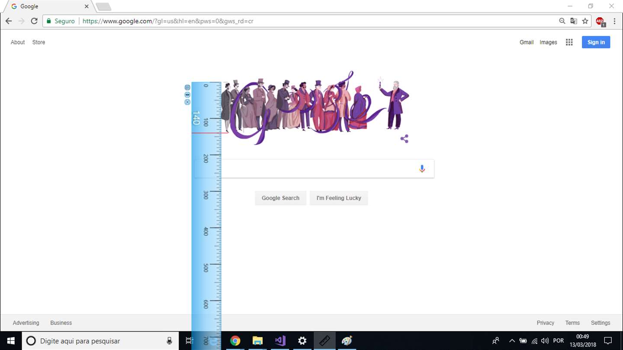
Task: Click the ruler's flip orientation arrows icon
Action: 187,95
